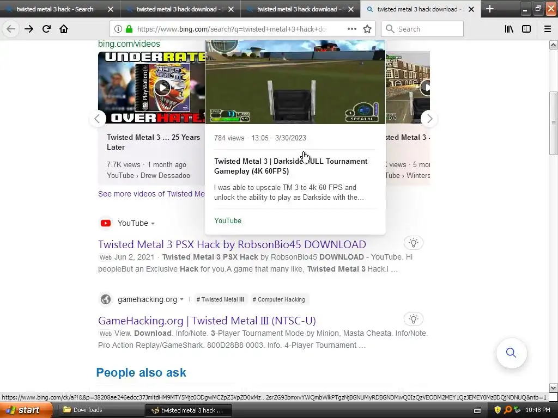Click the taskbar clock 10:48 PM

[538, 410]
